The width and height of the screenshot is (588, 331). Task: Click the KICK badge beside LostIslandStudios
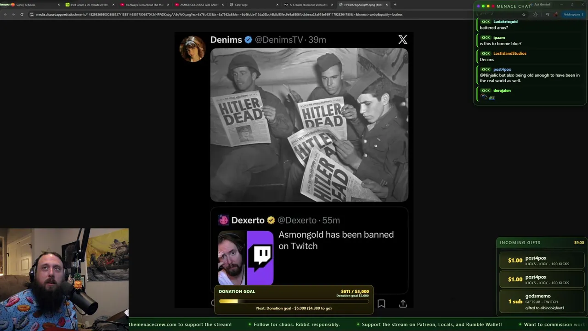click(486, 53)
